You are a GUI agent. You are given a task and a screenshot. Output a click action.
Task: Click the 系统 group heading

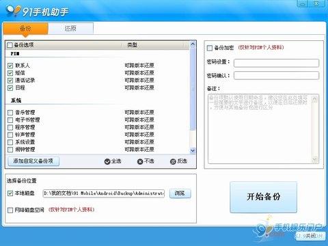[16, 100]
